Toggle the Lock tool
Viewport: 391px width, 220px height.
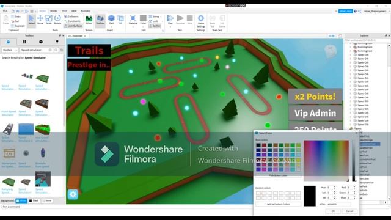tap(153, 21)
